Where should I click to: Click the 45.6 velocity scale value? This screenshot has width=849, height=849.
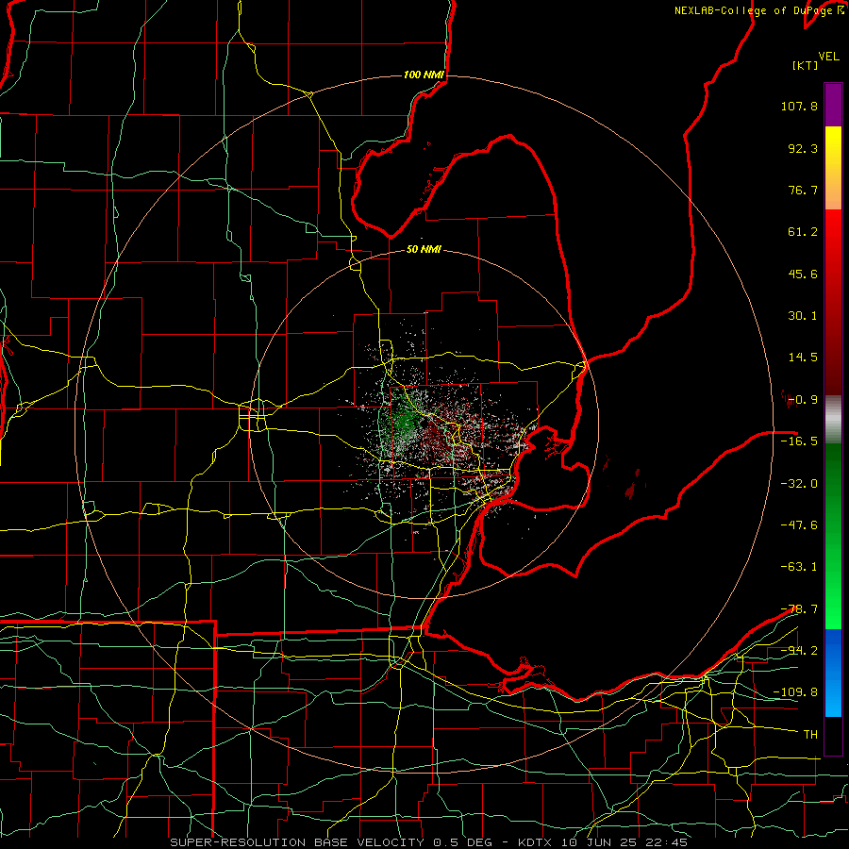click(803, 274)
